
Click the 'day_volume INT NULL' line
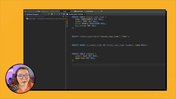tap(86, 26)
